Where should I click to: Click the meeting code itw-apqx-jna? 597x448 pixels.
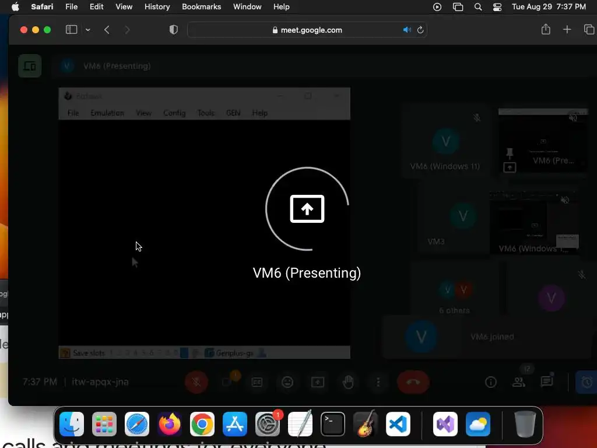100,381
